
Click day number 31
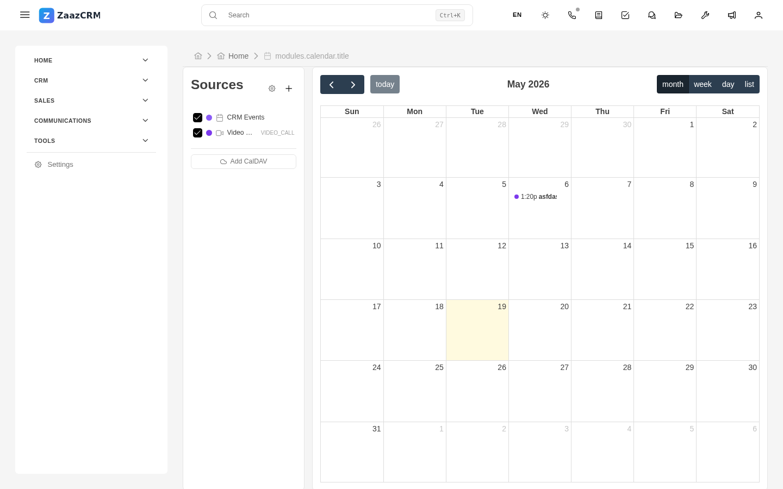coord(376,429)
